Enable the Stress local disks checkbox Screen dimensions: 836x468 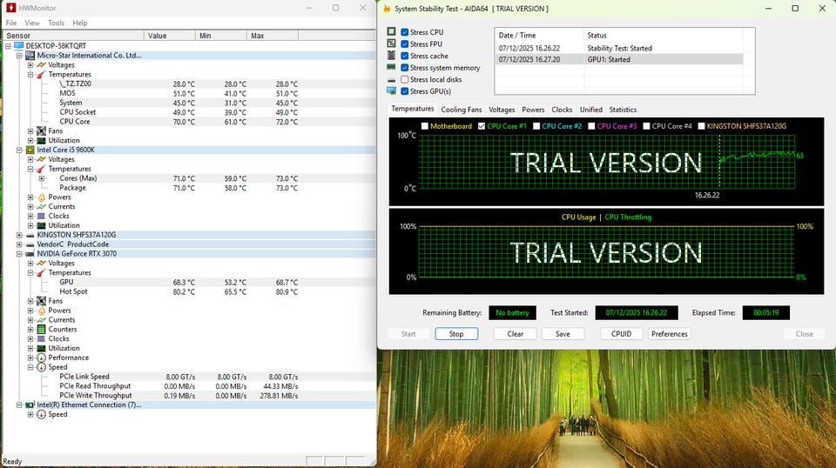pos(404,79)
